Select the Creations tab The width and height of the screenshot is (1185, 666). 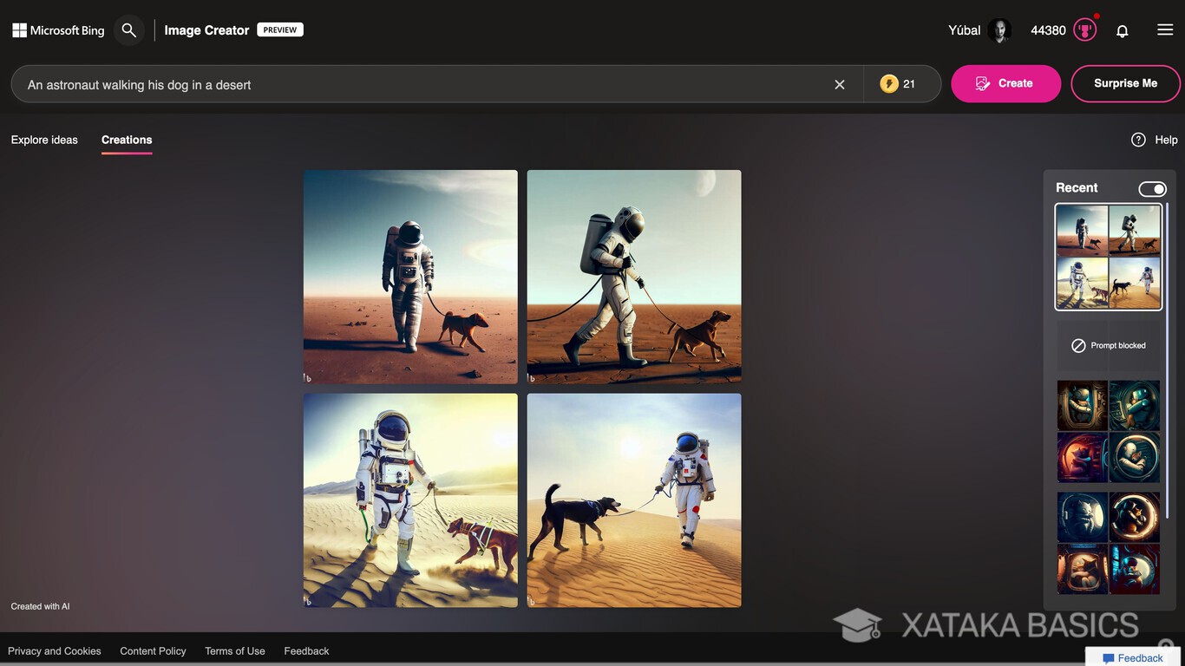click(x=127, y=140)
